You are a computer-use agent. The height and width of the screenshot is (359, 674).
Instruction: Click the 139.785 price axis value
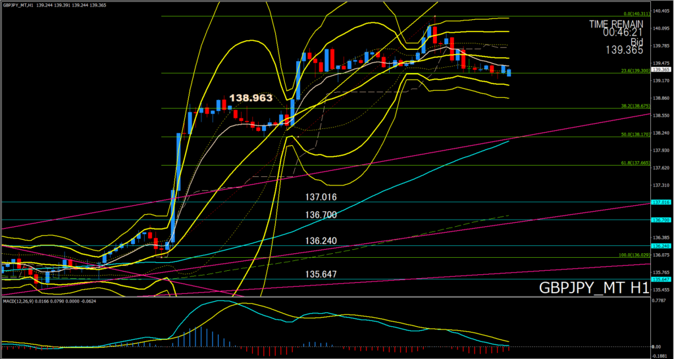662,45
